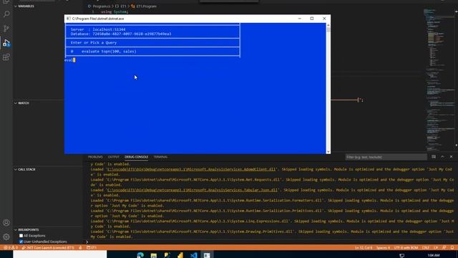The width and height of the screenshot is (458, 258).
Task: Click Ln, Col cursor position indicator
Action: [364, 248]
